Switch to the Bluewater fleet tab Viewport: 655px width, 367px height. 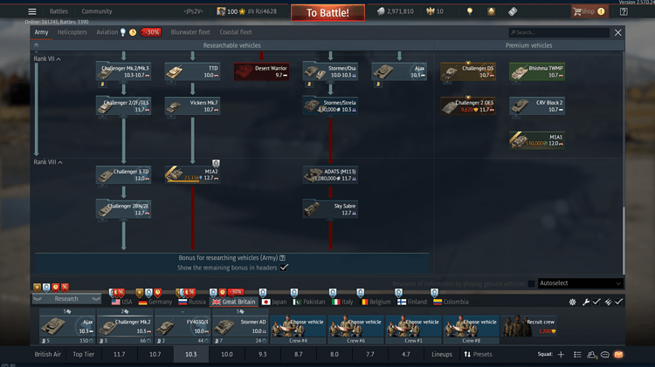190,32
